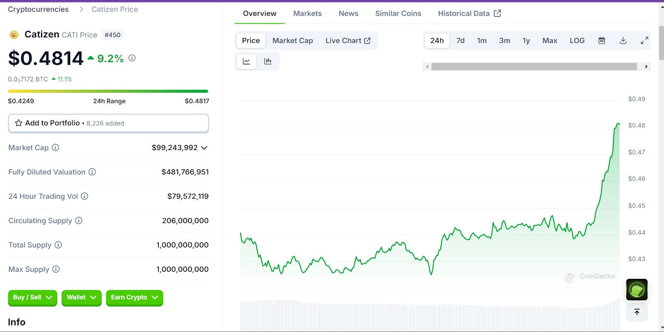Click the chart range horizontal scrollbar

coord(534,67)
